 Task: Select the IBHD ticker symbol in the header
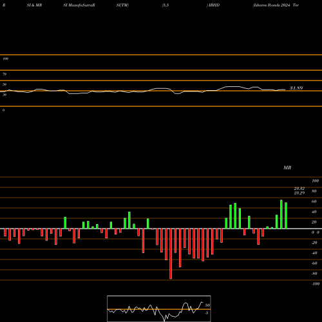(x=214, y=5)
